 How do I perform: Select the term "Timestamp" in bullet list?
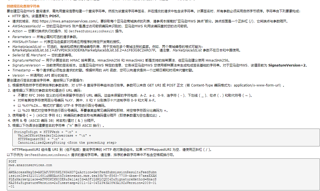21,70
